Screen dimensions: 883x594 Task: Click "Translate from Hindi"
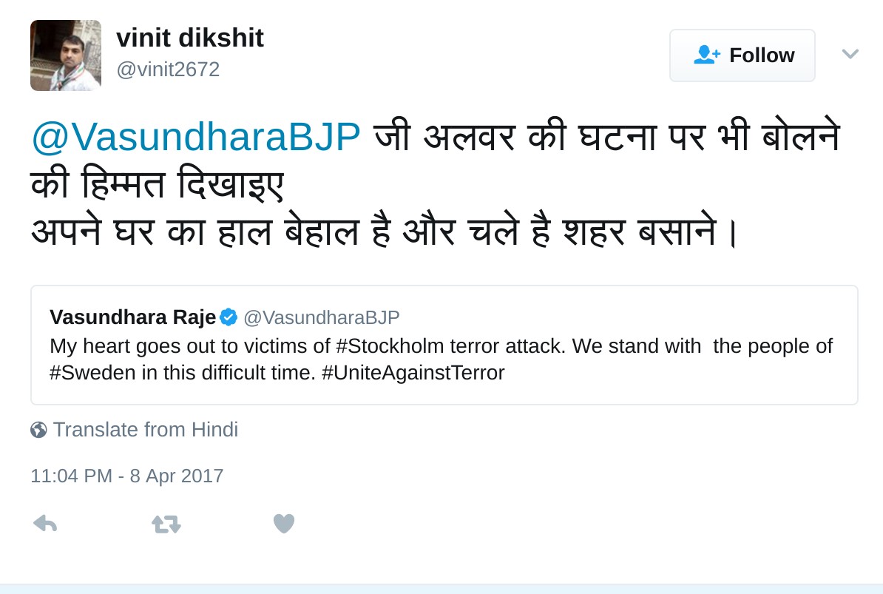pos(145,430)
